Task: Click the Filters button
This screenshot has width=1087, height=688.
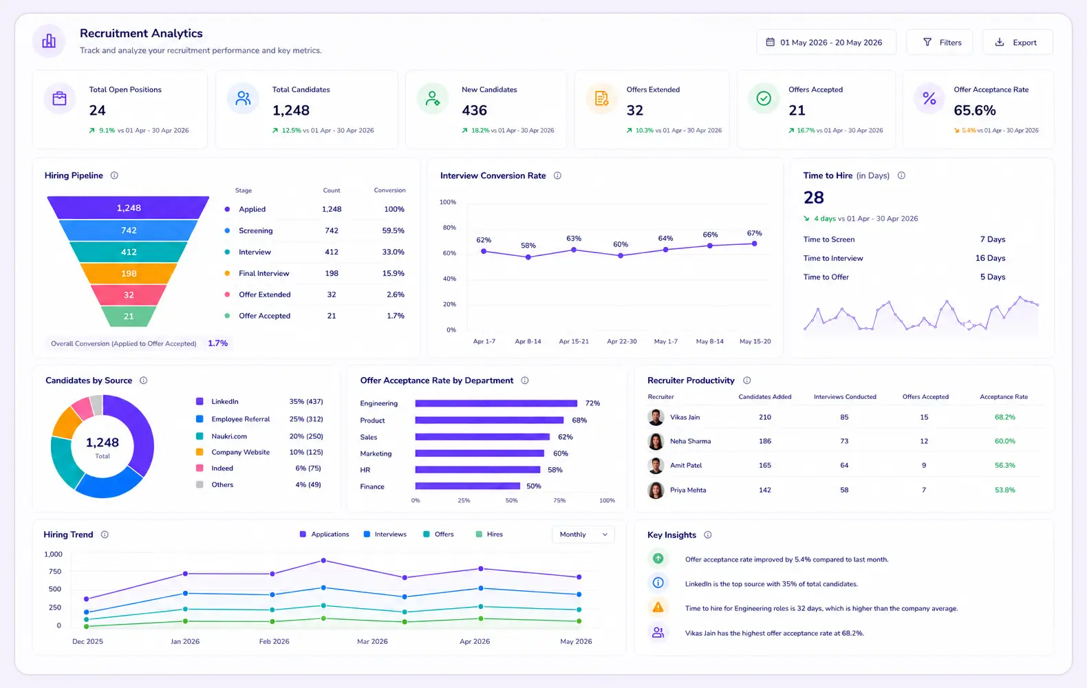Action: point(940,42)
